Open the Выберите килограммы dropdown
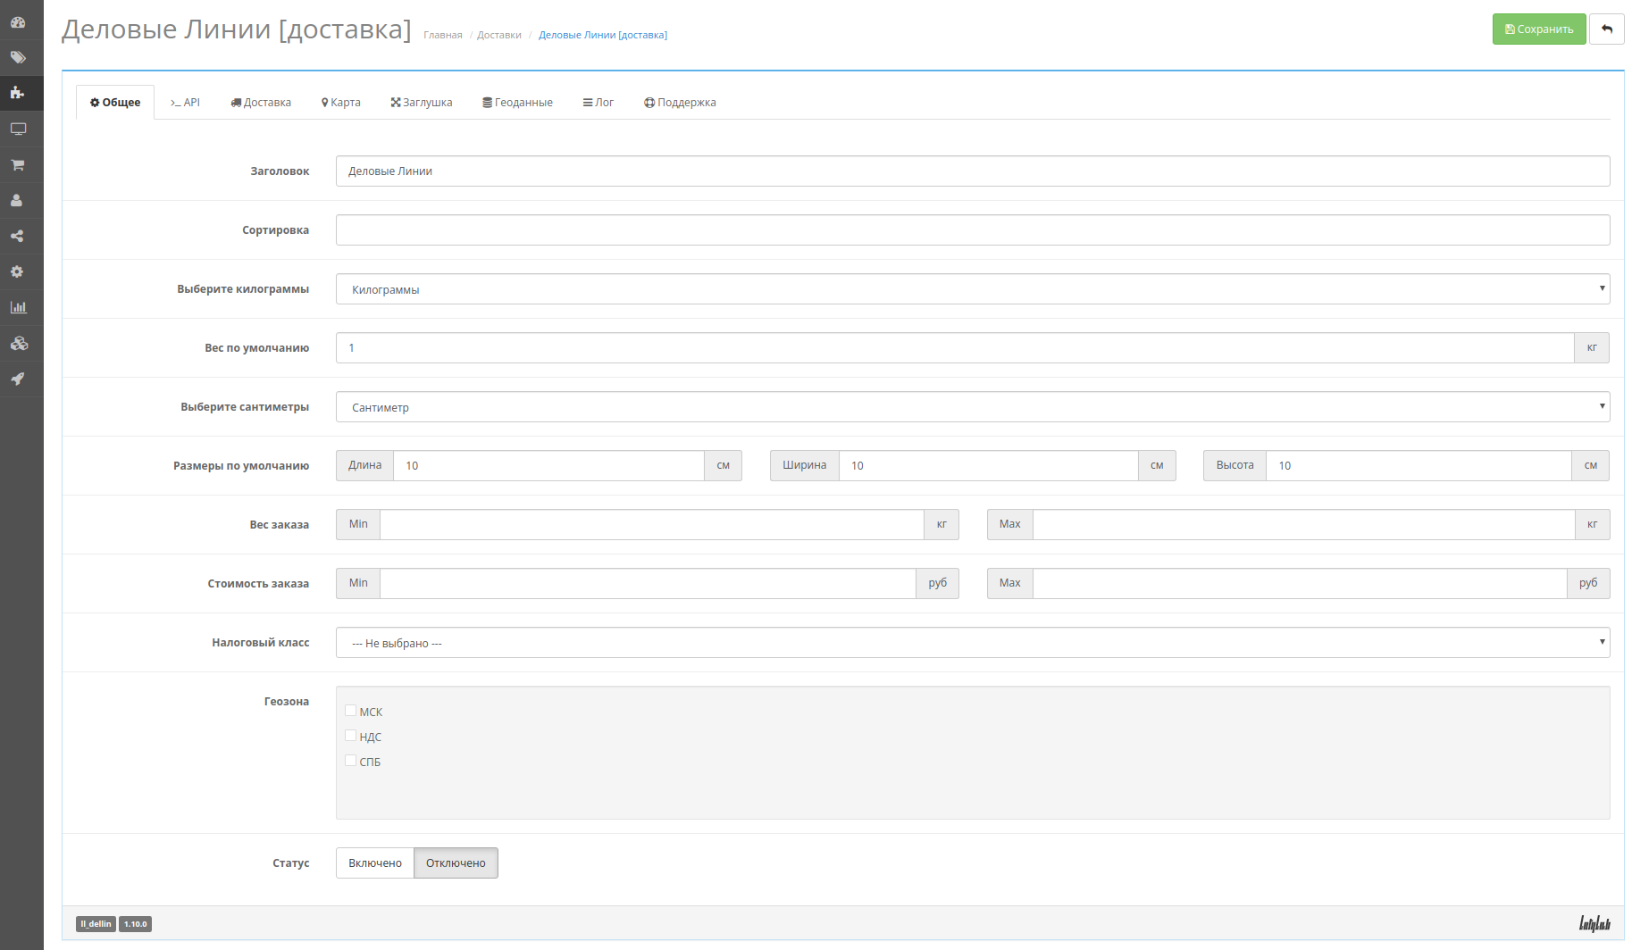1632x950 pixels. (973, 289)
